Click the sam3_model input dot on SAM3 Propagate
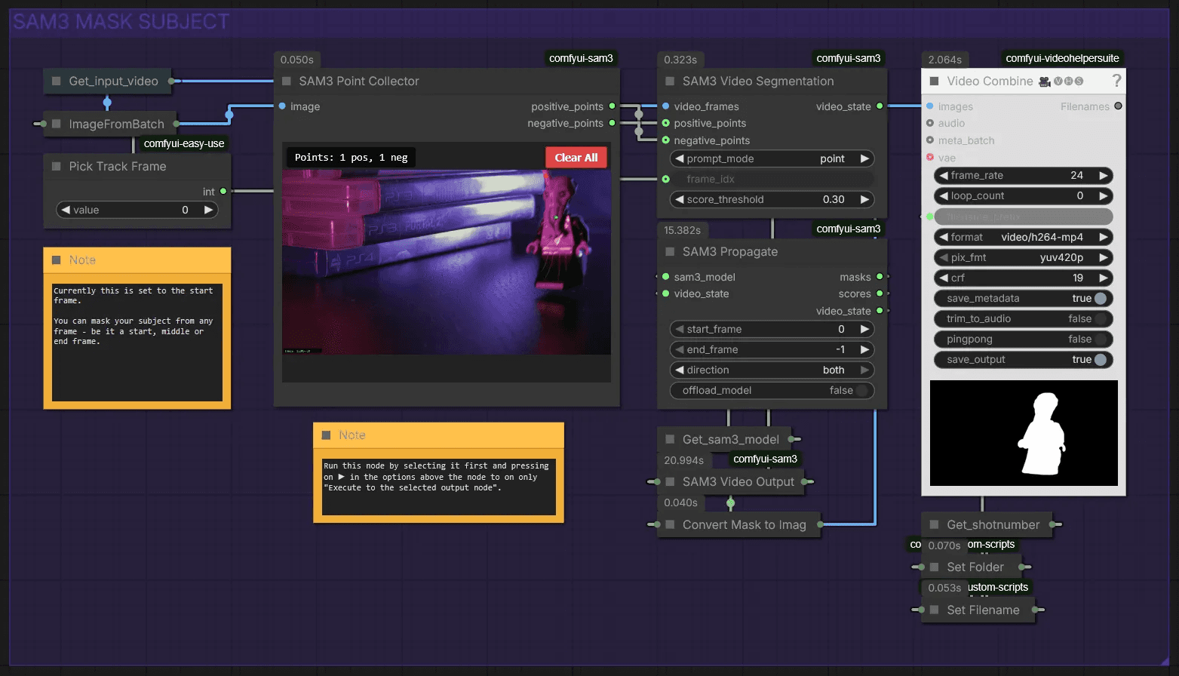The image size is (1179, 676). coord(665,277)
